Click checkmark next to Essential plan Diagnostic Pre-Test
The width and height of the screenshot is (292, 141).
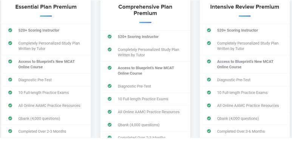click(x=10, y=79)
